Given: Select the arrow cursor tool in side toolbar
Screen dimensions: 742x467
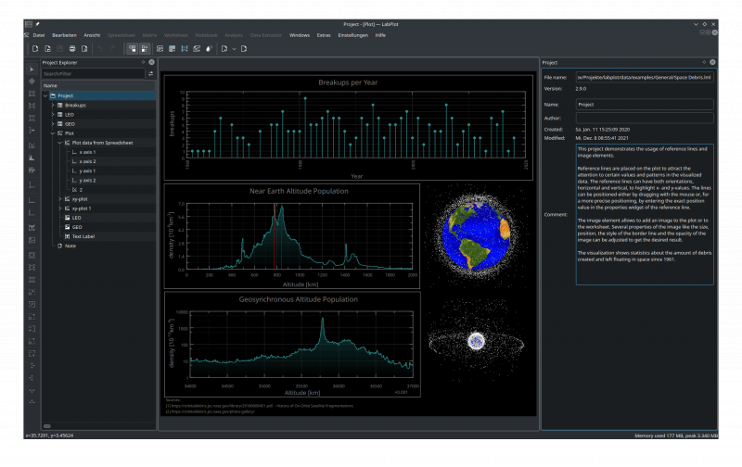Looking at the screenshot, I should pos(32,69).
